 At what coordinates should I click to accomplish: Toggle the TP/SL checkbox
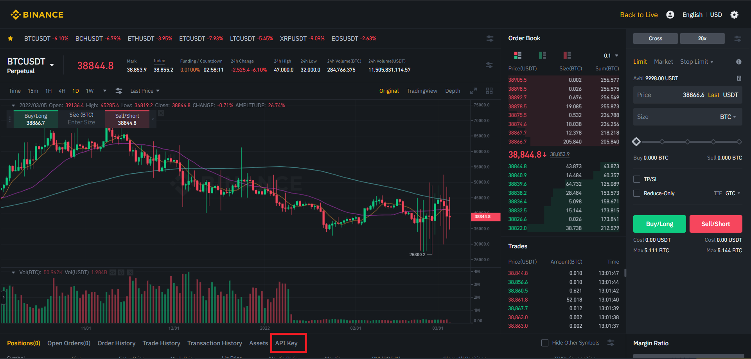637,179
